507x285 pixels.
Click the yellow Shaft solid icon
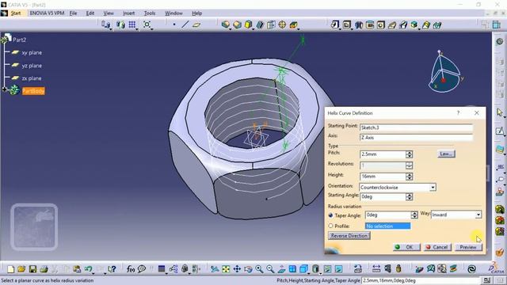click(x=248, y=25)
